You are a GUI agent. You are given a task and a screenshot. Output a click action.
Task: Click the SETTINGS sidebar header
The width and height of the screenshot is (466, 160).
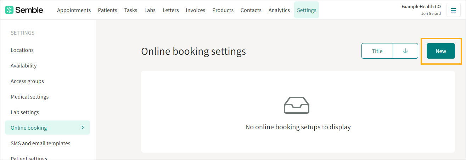(23, 33)
